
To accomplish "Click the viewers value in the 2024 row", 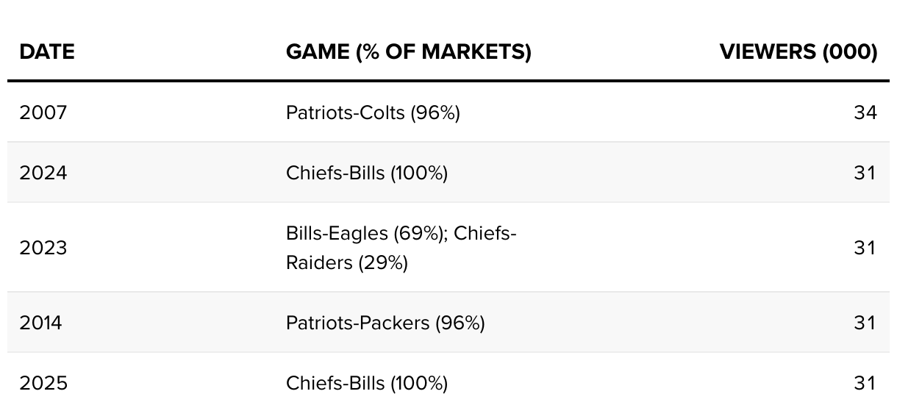I will pos(865,173).
